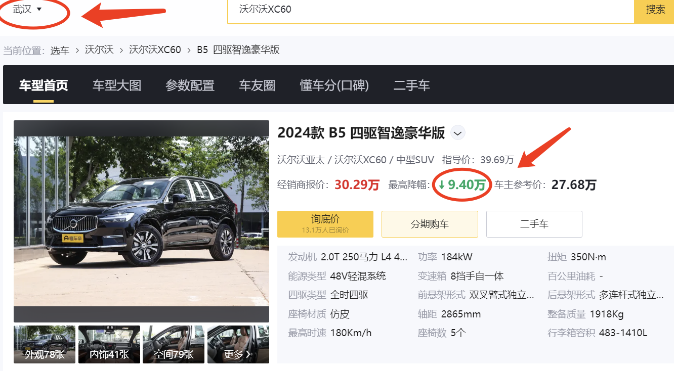Click the search box containing 沃尔沃XC60
Screen dimensions: 674x371
coord(431,10)
